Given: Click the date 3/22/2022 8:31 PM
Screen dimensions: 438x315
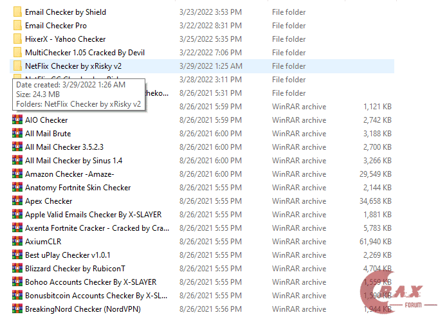Looking at the screenshot, I should (210, 26).
